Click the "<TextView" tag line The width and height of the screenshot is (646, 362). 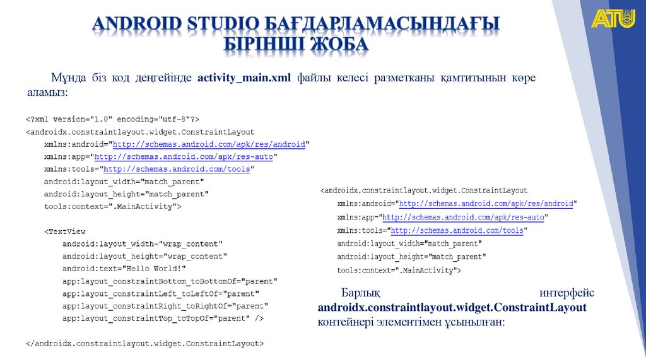tap(65, 231)
